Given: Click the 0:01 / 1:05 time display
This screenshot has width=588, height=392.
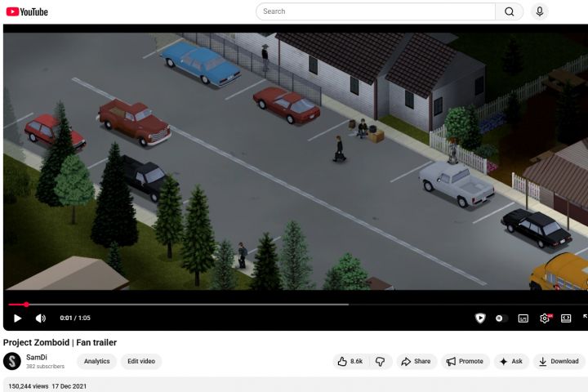Looking at the screenshot, I should click(x=75, y=318).
